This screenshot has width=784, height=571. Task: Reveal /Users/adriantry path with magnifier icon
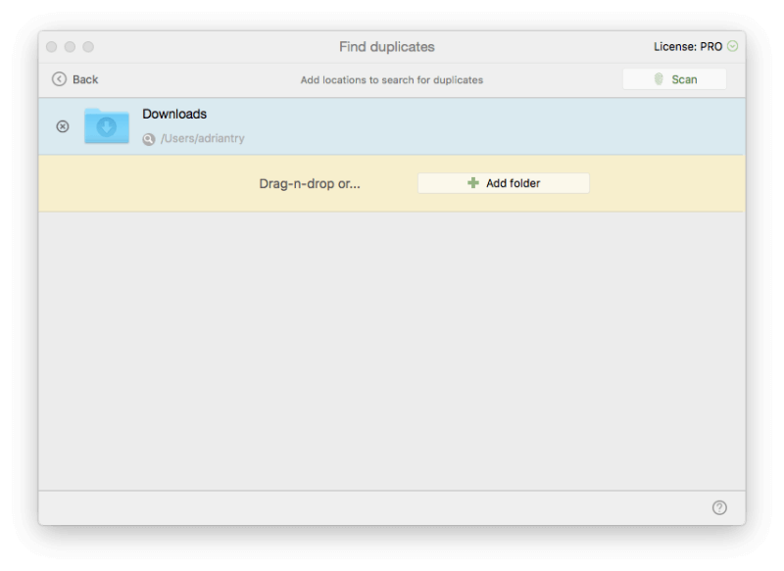[x=149, y=139]
